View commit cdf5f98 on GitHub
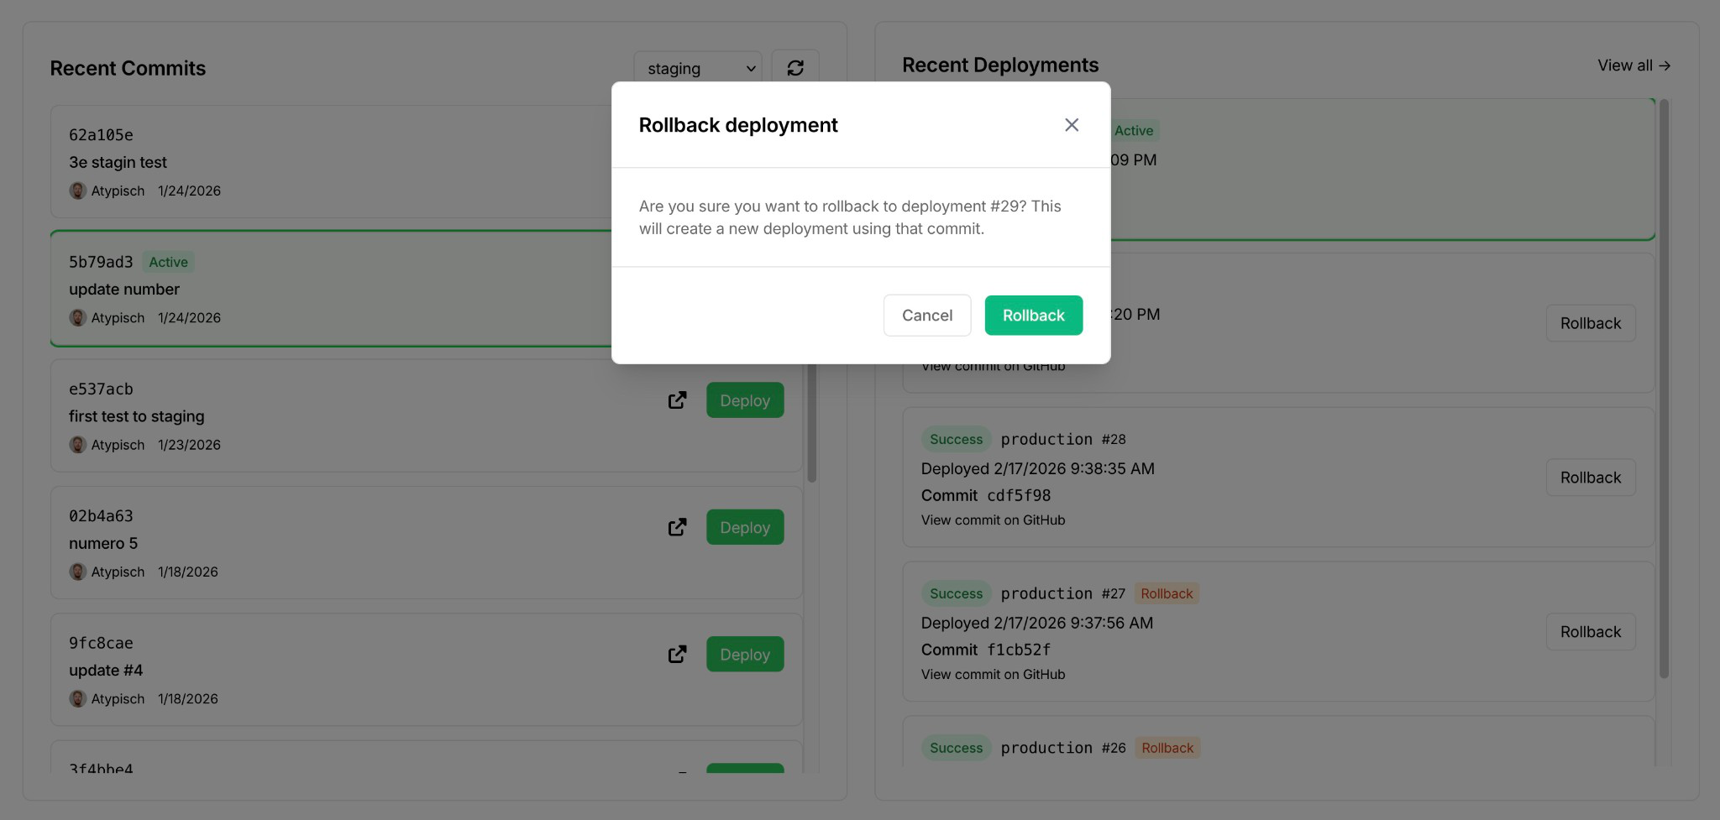 [x=993, y=520]
